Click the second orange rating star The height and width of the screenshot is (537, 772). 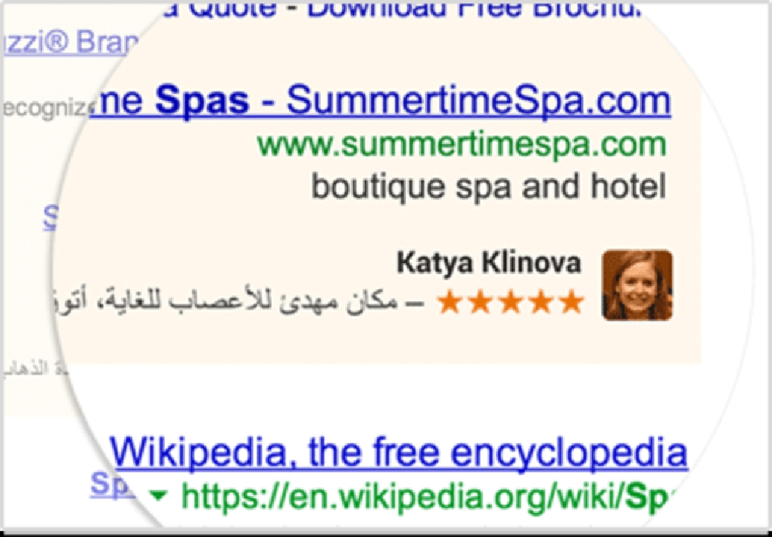coord(480,302)
